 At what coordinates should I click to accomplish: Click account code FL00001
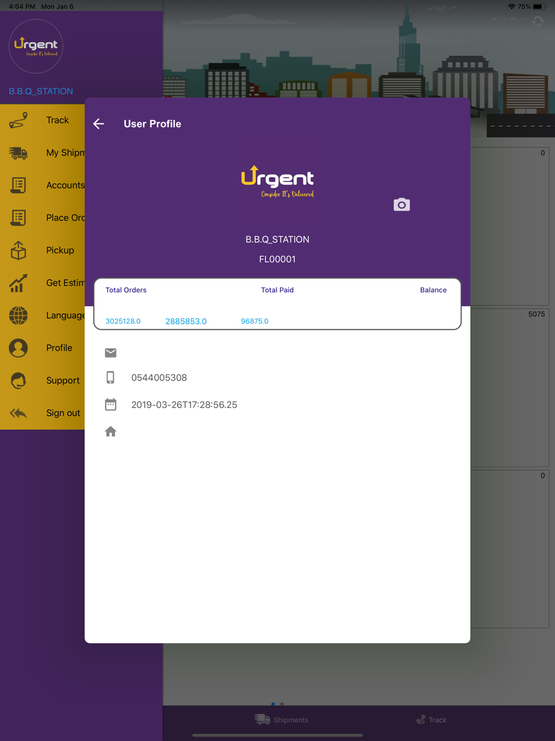click(x=277, y=259)
